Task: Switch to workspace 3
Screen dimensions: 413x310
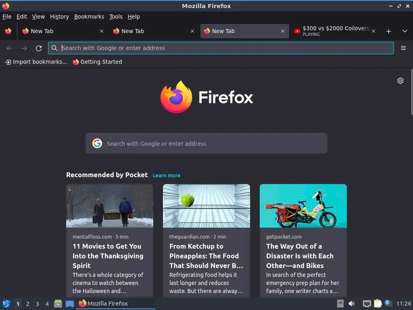Action: 38,304
